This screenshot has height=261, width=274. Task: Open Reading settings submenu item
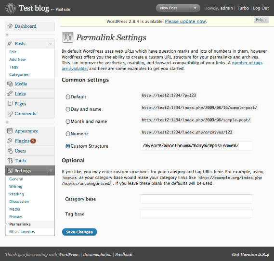click(x=16, y=194)
